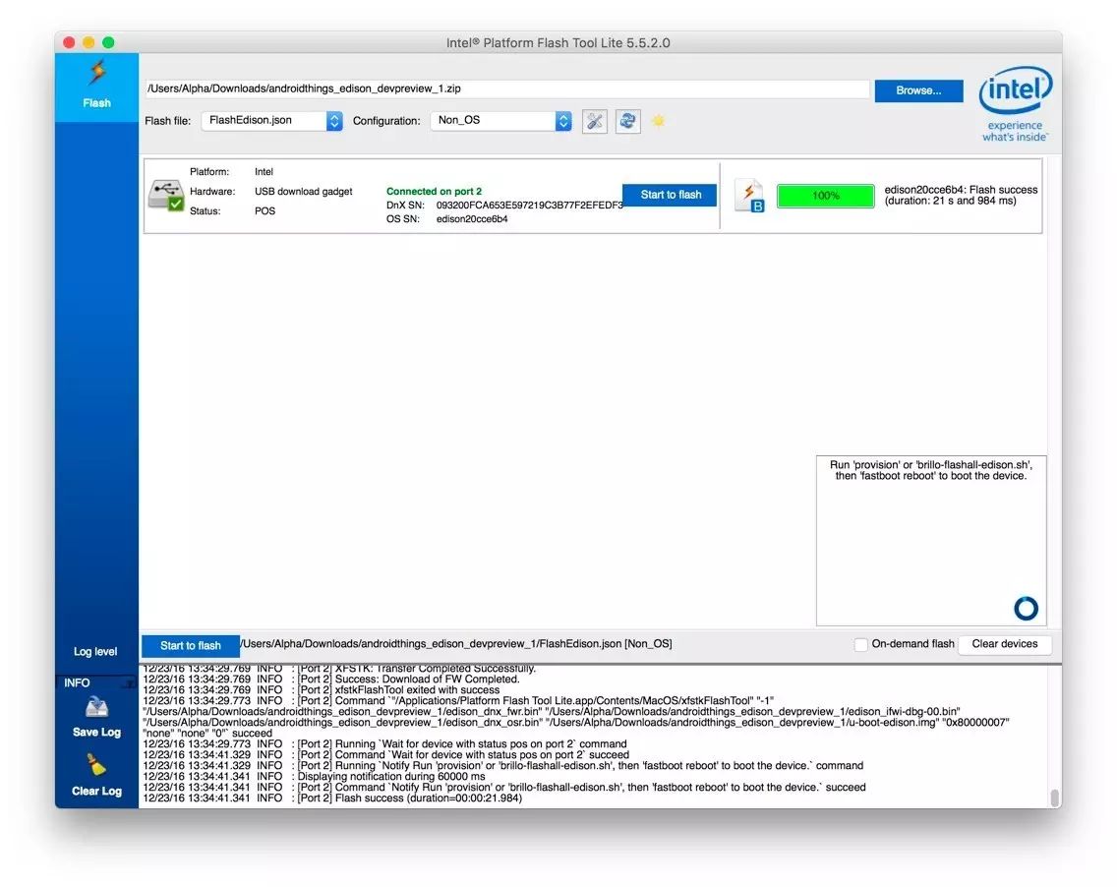Click the flash file B icon
This screenshot has height=887, width=1117.
749,196
